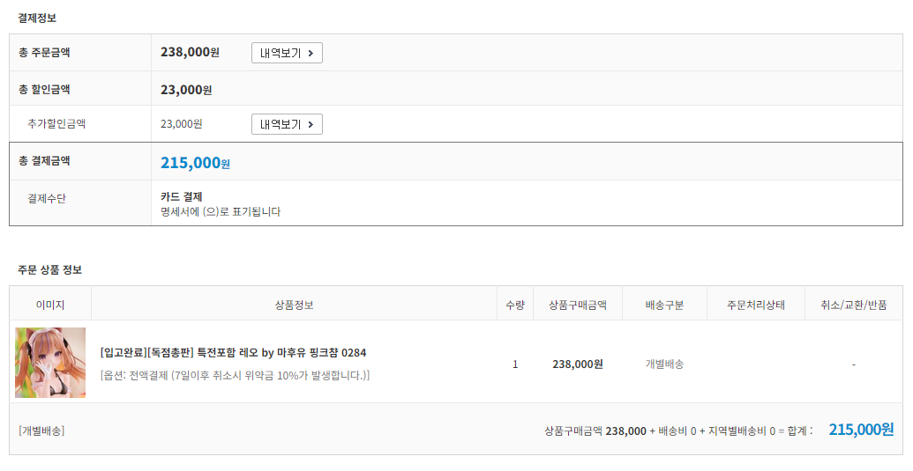Screen dimensions: 913x471
Task: Click the 수량 column header
Action: click(x=515, y=305)
